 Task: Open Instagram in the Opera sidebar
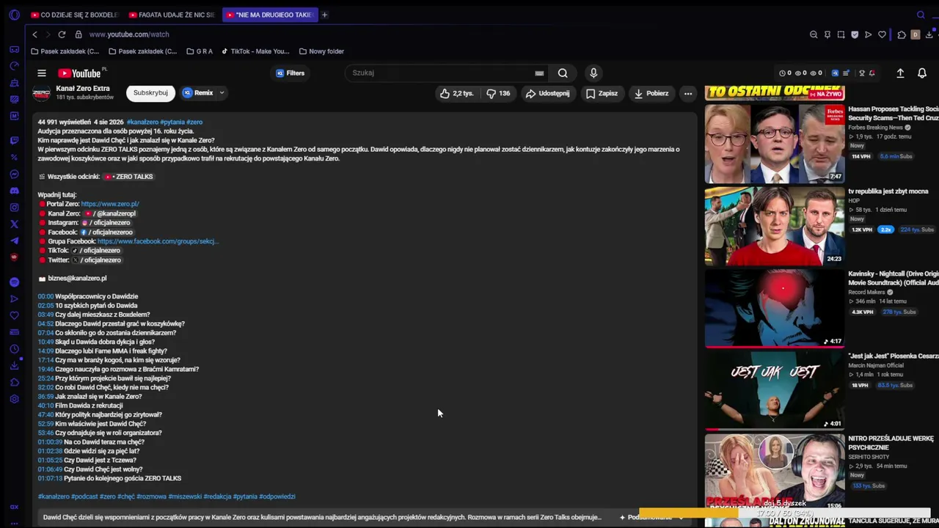(14, 208)
